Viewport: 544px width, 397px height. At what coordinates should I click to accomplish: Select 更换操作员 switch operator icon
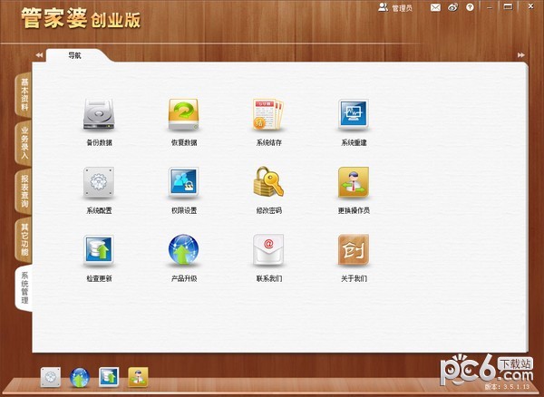point(354,183)
